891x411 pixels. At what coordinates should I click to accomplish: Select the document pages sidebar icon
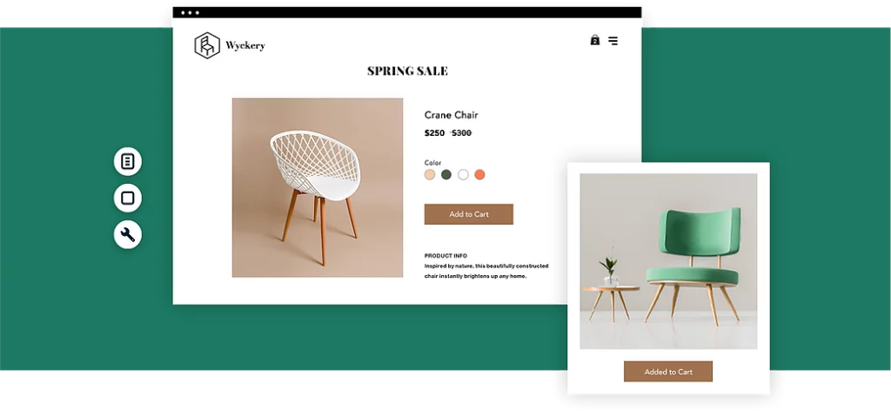click(x=128, y=161)
